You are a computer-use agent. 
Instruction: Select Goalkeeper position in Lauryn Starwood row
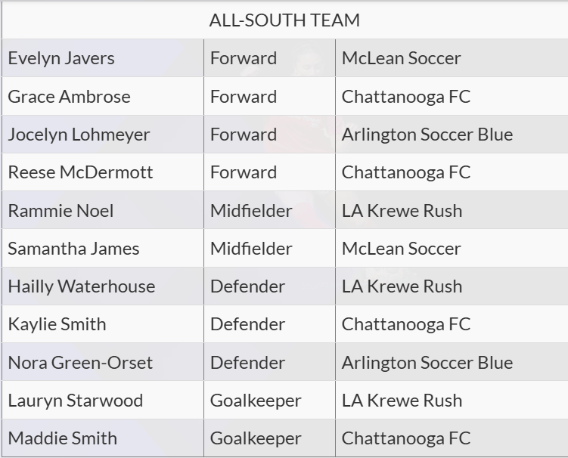click(x=256, y=401)
